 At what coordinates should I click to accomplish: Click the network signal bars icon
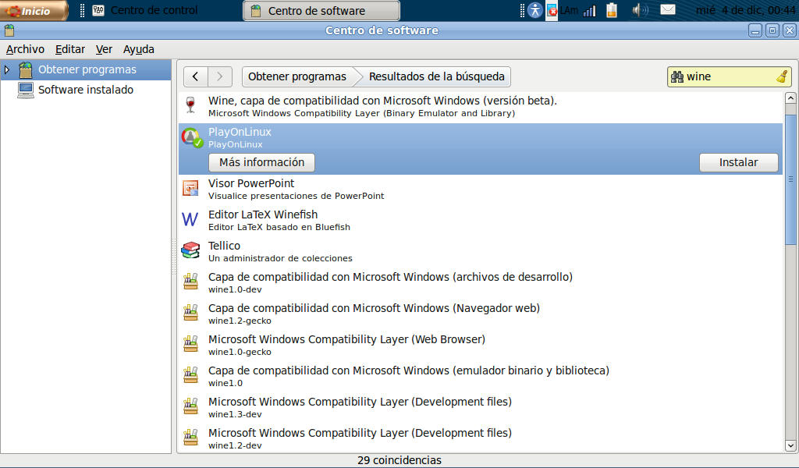(x=590, y=11)
